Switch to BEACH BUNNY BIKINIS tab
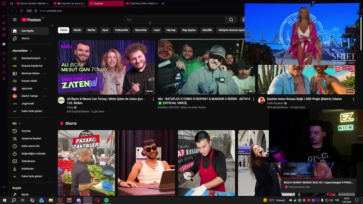 (x=33, y=3)
